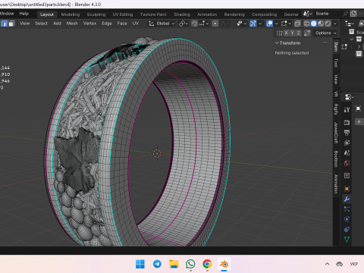Open the Global transform orientation dropdown
364x273 pixels.
162,24
